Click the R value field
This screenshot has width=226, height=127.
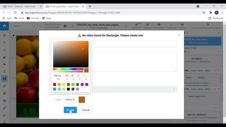pos(67,75)
